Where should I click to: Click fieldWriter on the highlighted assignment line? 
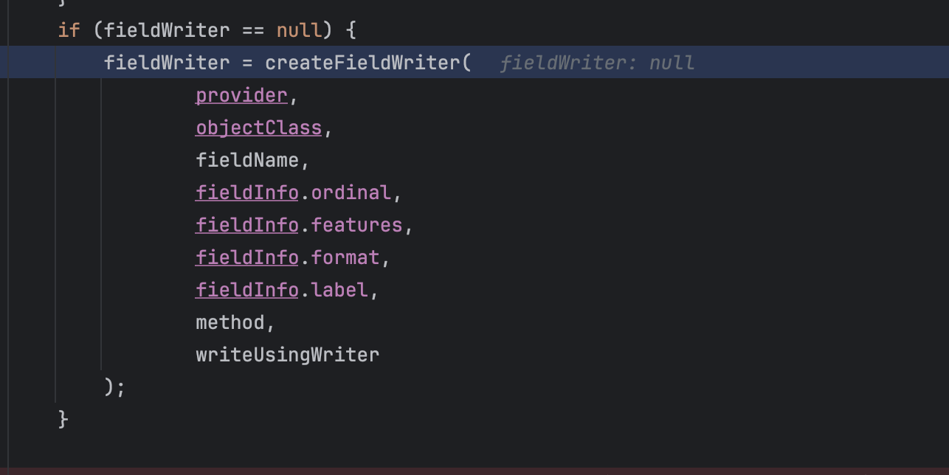point(166,63)
